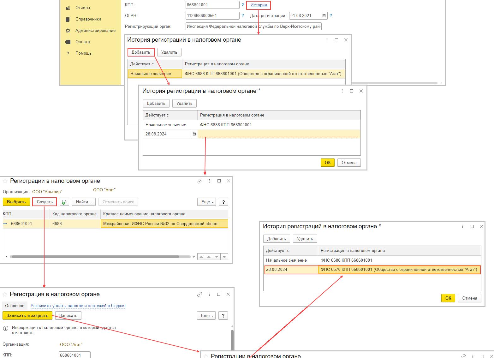Screen dimensions: 494x358
Task: Click Добавить in the first История регистраций window
Action: [x=141, y=52]
